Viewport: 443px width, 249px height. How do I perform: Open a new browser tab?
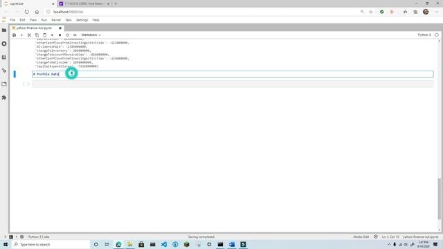pyautogui.click(x=116, y=3)
